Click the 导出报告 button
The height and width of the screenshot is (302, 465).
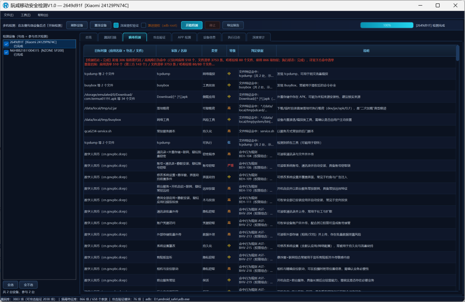click(x=233, y=25)
